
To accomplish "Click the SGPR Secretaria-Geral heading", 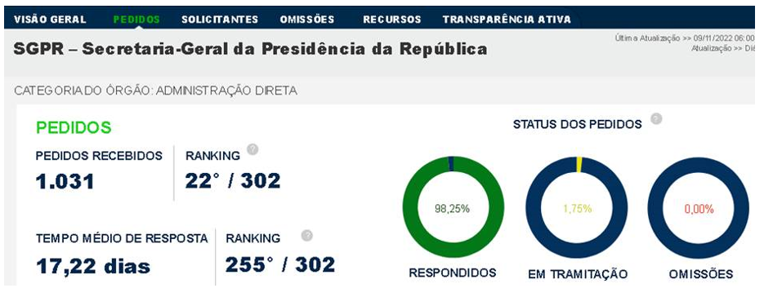I will [x=250, y=49].
